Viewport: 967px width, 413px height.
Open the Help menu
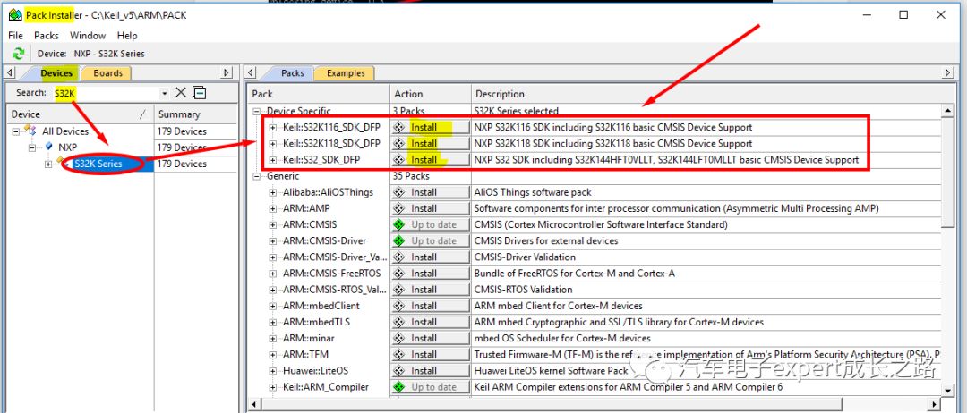(127, 36)
